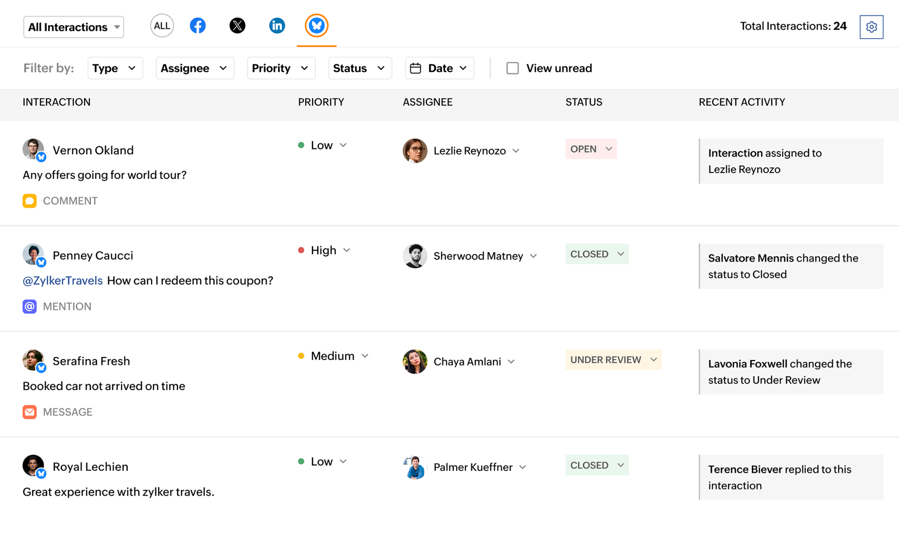Enable the View unread checkbox
The width and height of the screenshot is (899, 541).
click(512, 68)
